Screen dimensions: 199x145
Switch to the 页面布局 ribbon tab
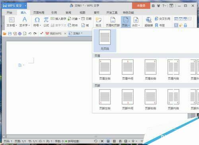coord(39,13)
